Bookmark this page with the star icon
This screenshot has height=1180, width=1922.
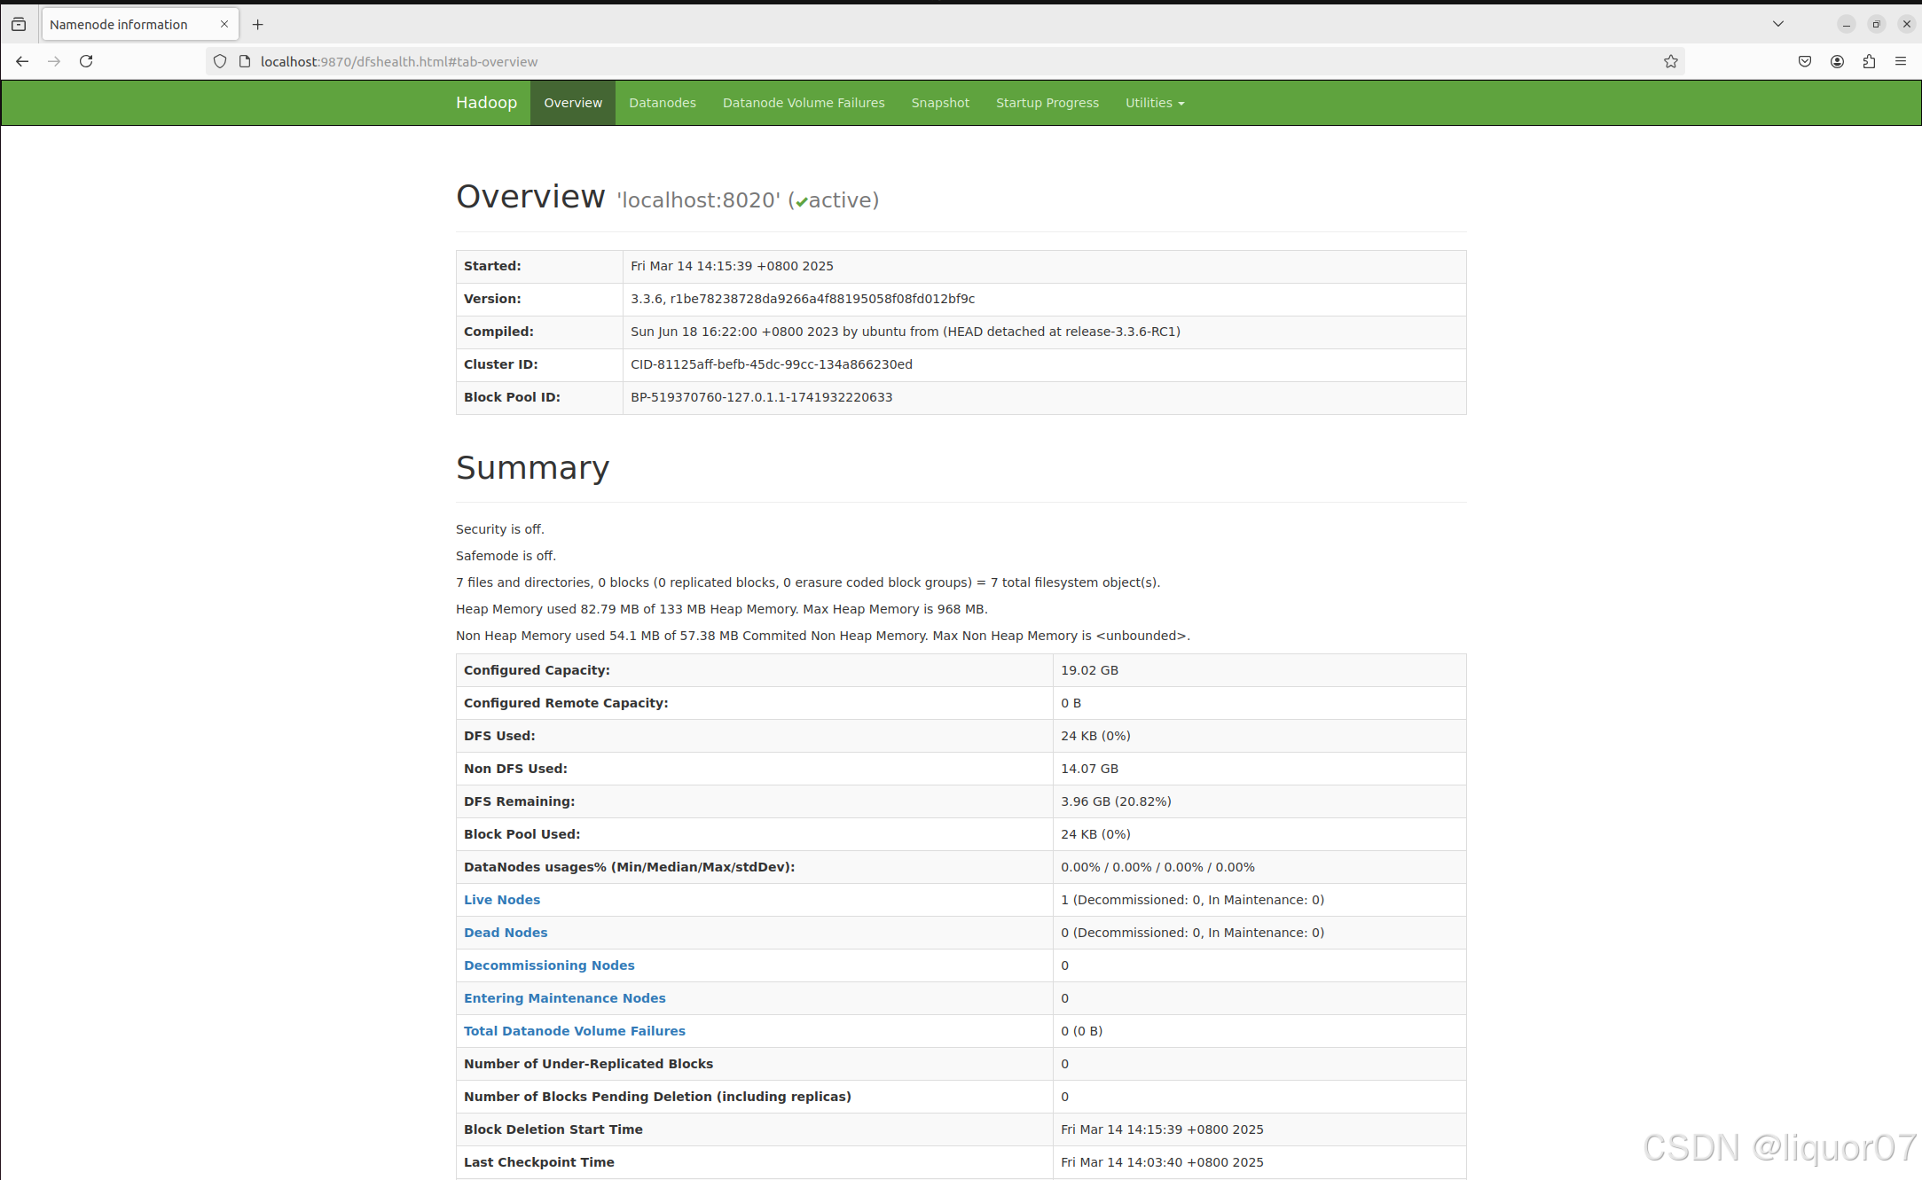click(1671, 61)
